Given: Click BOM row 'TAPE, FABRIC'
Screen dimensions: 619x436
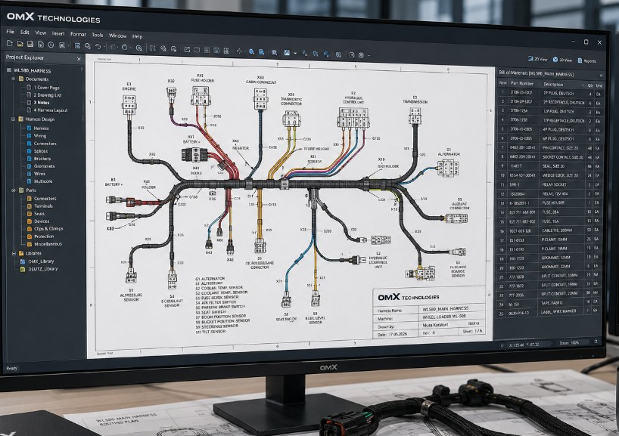Looking at the screenshot, I should click(x=550, y=303).
